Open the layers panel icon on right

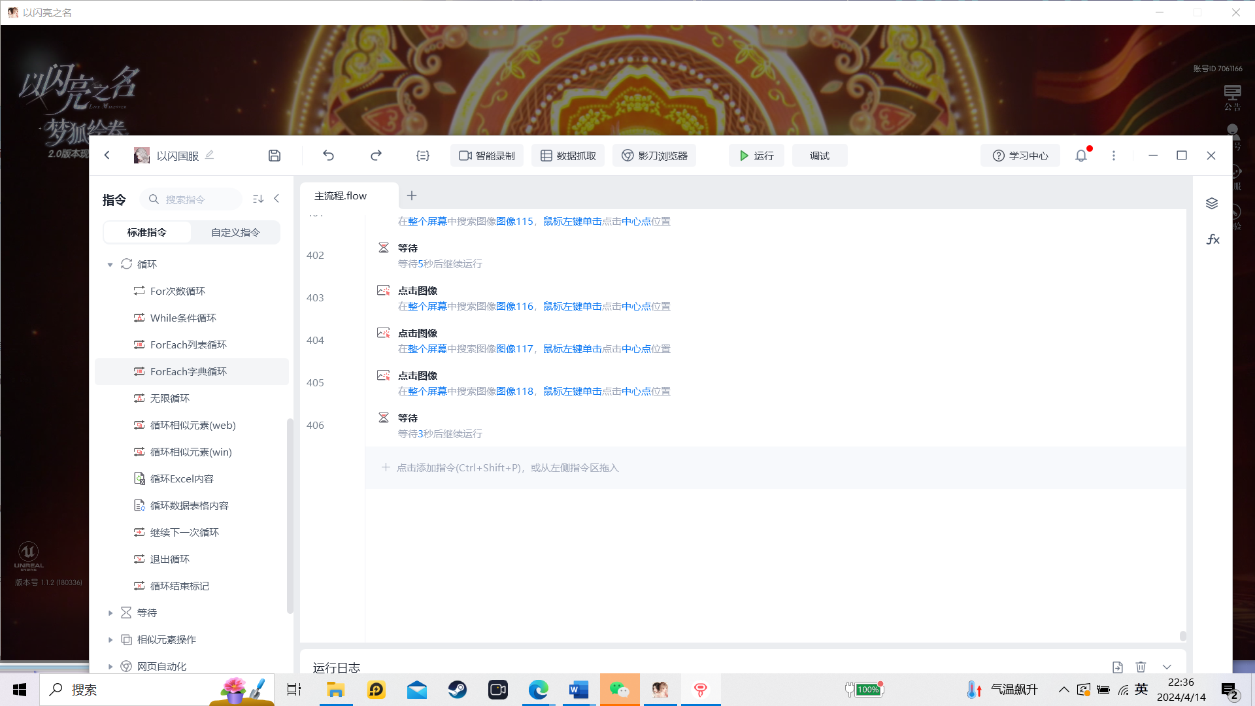[1212, 203]
